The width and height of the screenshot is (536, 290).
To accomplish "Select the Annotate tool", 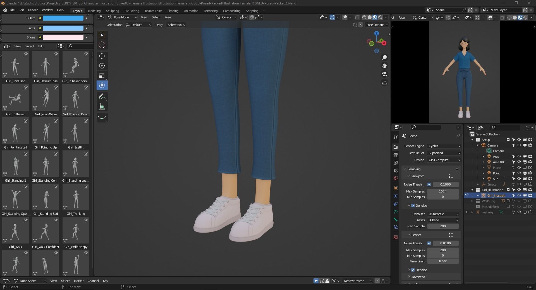I will (102, 97).
